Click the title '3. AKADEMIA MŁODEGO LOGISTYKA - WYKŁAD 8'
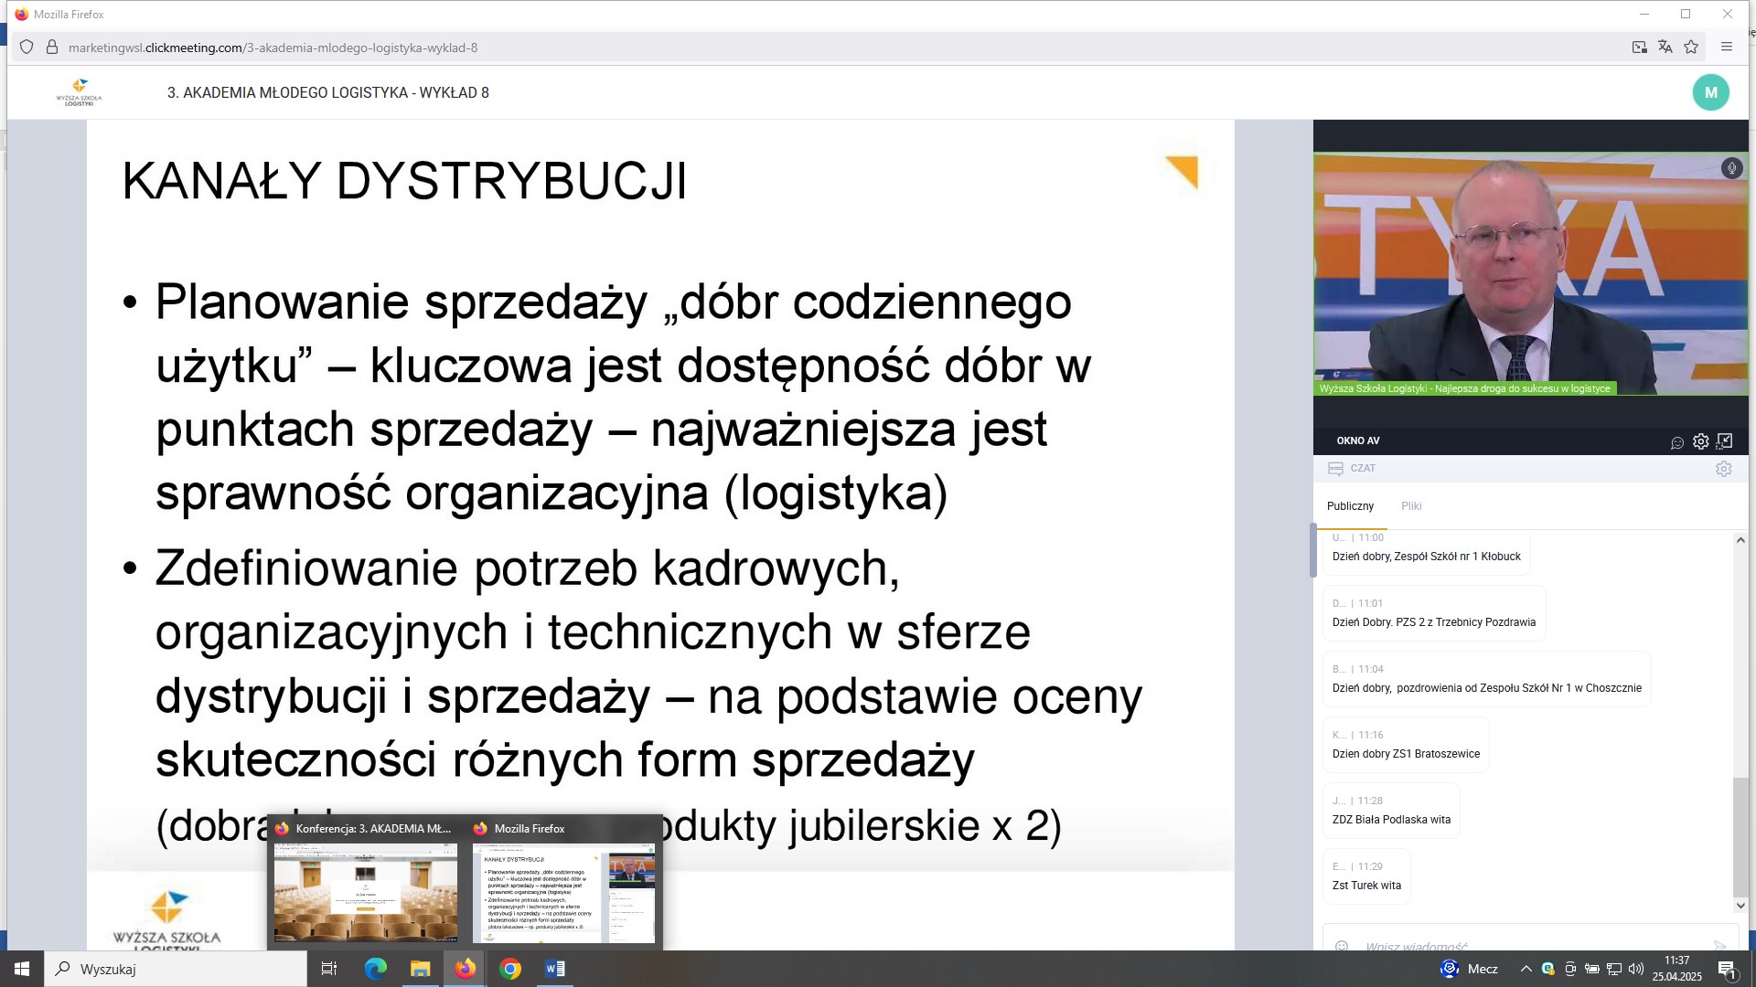This screenshot has width=1756, height=987. [327, 92]
